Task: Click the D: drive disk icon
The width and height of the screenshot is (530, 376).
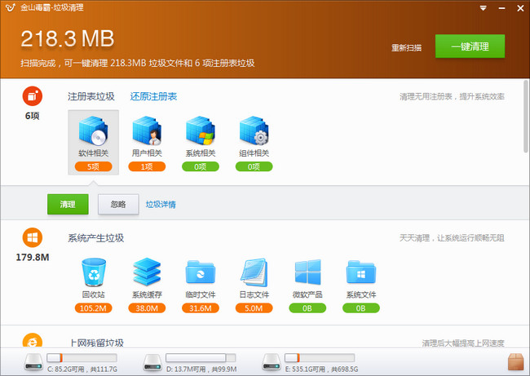Action: tap(152, 362)
